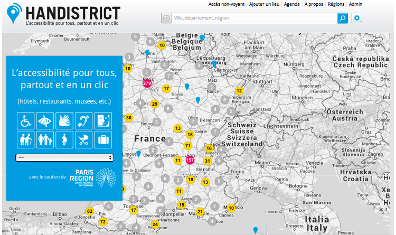396x235 pixels.
Task: Select the suitcase luggage icon
Action: click(x=103, y=139)
